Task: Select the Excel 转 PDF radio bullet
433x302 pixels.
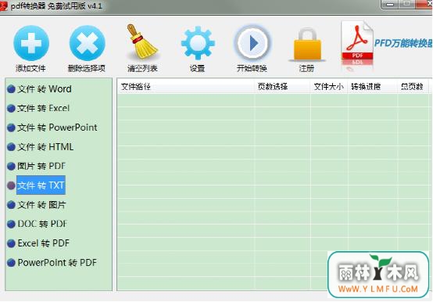Action: 11,243
